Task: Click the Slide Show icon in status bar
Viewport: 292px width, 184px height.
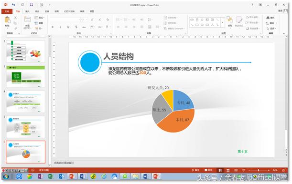Action: coord(244,170)
